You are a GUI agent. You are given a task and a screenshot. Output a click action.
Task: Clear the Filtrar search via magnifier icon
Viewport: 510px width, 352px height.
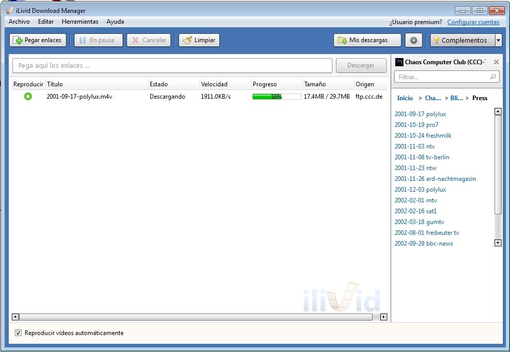(493, 77)
